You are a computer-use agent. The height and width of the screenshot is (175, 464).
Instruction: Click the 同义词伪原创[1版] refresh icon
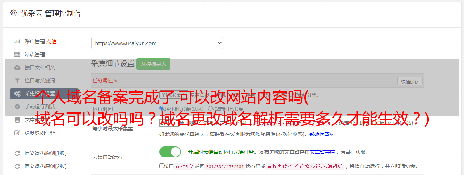[17, 153]
